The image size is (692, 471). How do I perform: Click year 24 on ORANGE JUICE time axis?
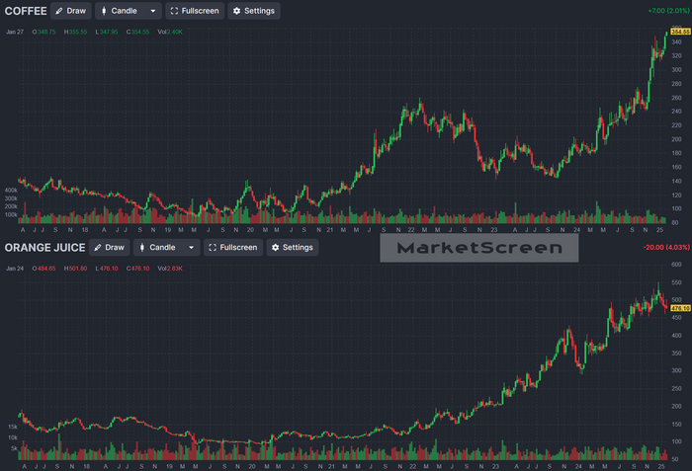(578, 466)
